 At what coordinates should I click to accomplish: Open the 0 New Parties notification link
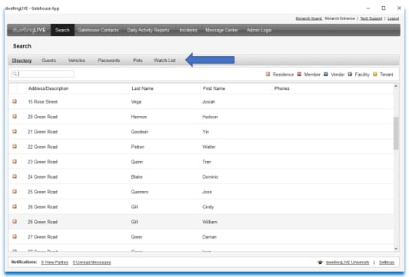55,262
